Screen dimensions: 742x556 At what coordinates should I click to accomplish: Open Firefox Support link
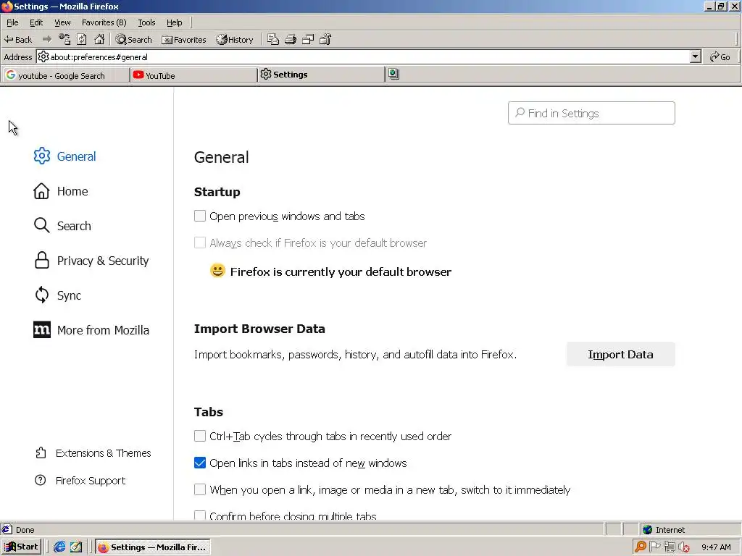80,481
